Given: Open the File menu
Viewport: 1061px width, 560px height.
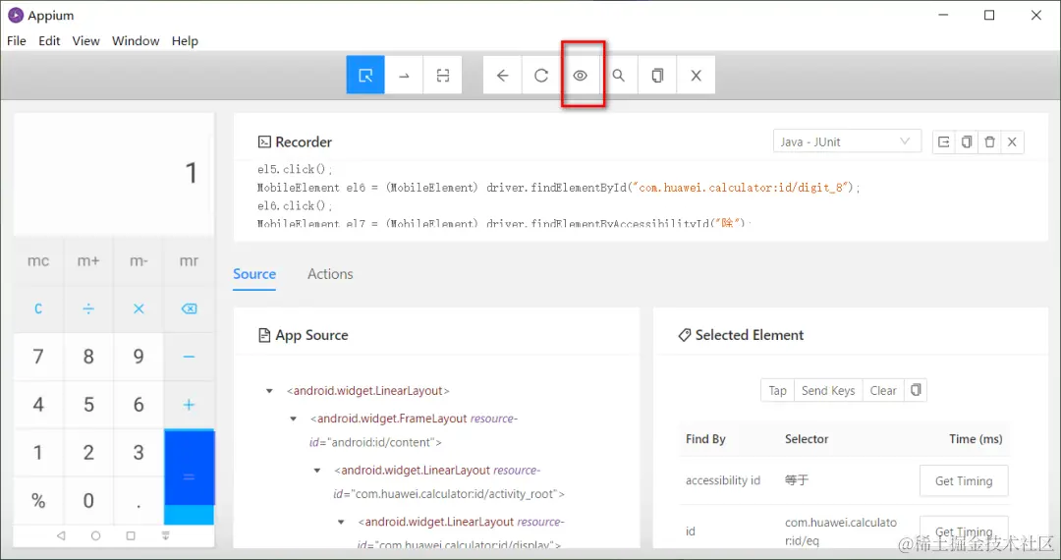Looking at the screenshot, I should [x=17, y=40].
